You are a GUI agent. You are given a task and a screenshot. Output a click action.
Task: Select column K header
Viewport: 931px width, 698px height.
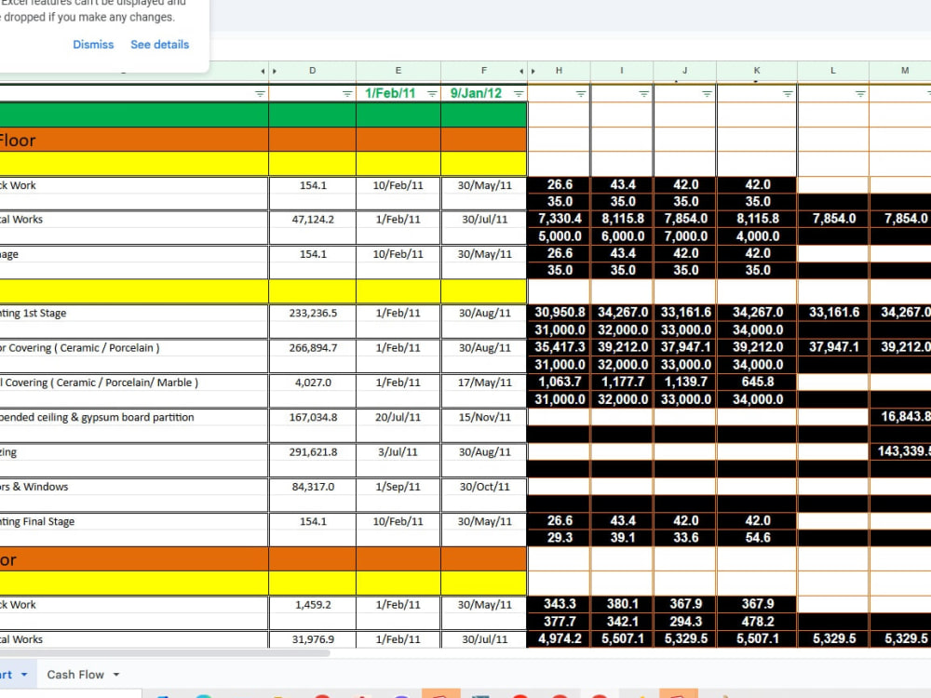pos(757,71)
